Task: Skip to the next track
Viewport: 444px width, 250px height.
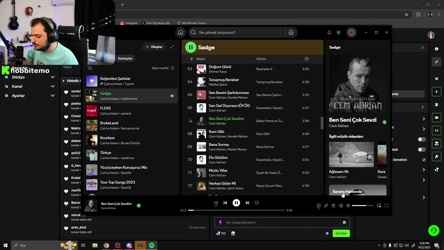Action: (247, 203)
